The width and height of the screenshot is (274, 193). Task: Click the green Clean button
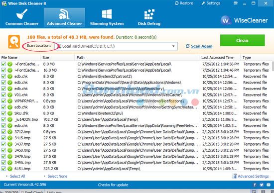click(x=242, y=40)
